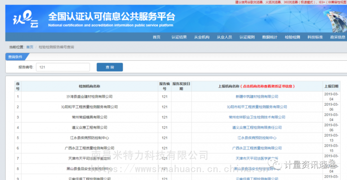
Task: Select the 天津市天平司法医学鉴定所 testing-agency cell
Action: pyautogui.click(x=90, y=158)
